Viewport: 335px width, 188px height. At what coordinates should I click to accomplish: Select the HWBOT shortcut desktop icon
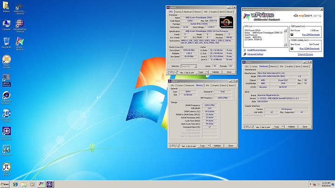coord(20,9)
